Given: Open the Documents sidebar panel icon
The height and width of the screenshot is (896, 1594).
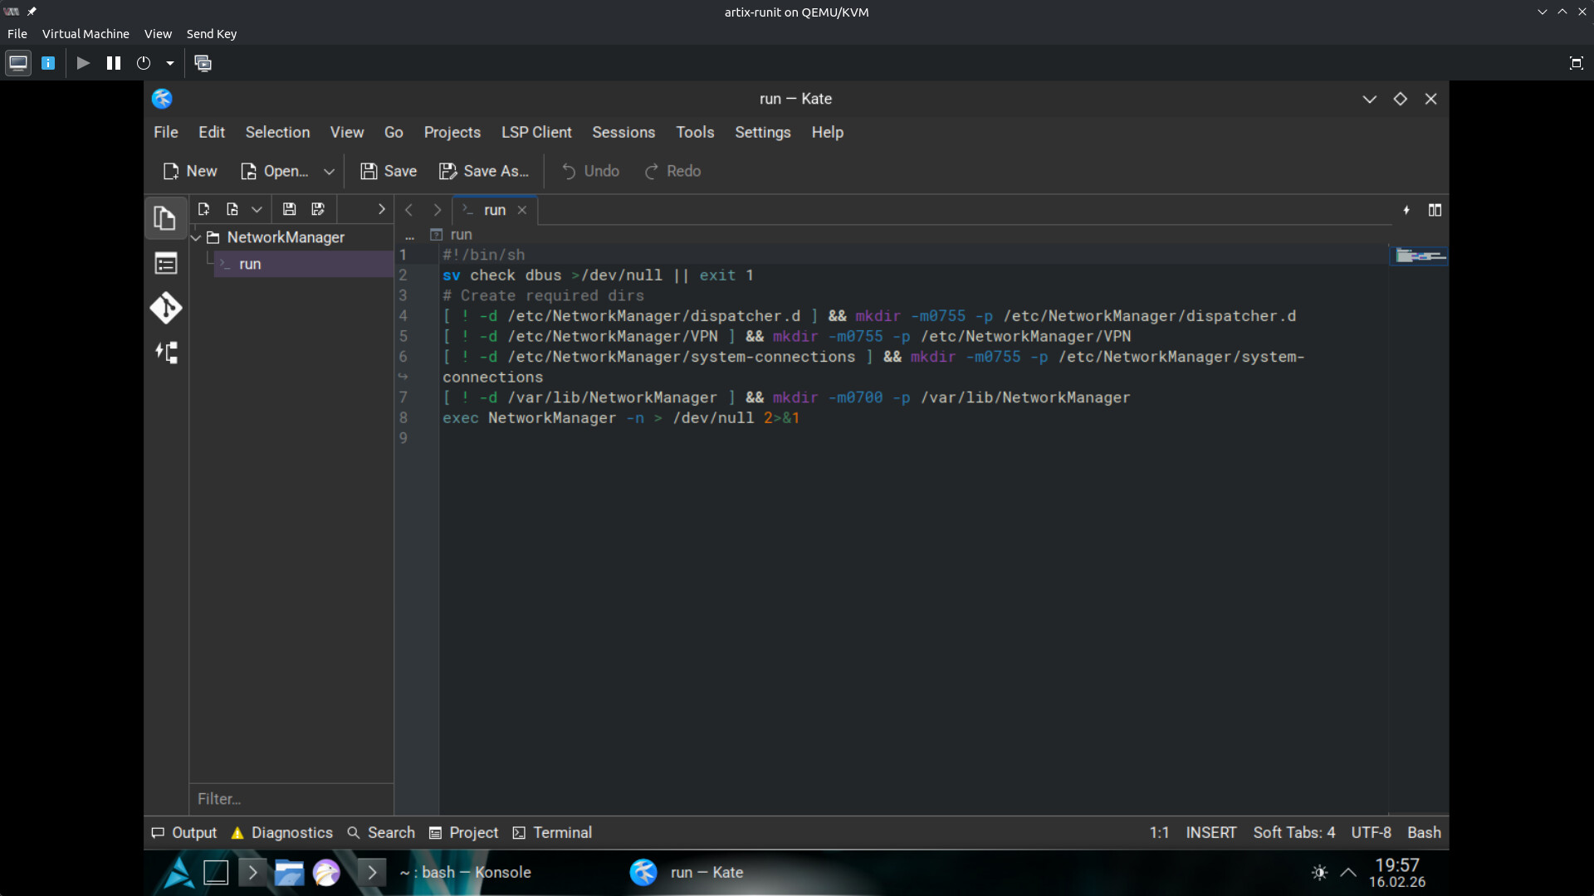Looking at the screenshot, I should [165, 218].
